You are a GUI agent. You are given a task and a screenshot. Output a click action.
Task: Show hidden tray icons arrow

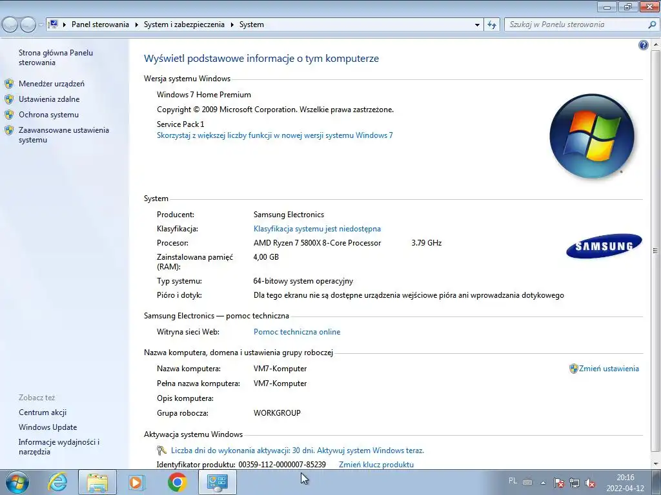pyautogui.click(x=544, y=483)
